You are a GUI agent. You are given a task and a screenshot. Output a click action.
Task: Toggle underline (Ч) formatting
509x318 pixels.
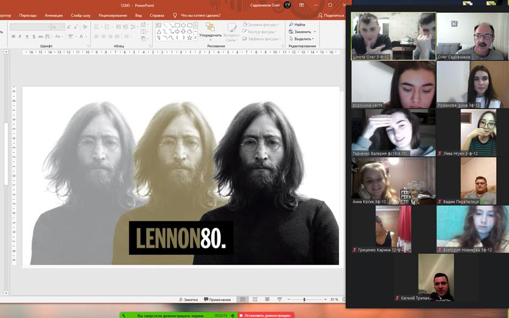(27, 37)
